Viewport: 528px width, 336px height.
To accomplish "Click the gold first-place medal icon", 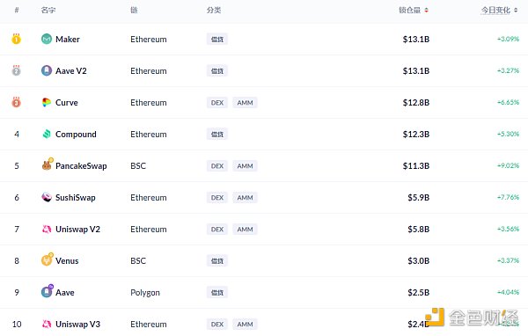I will pyautogui.click(x=16, y=39).
